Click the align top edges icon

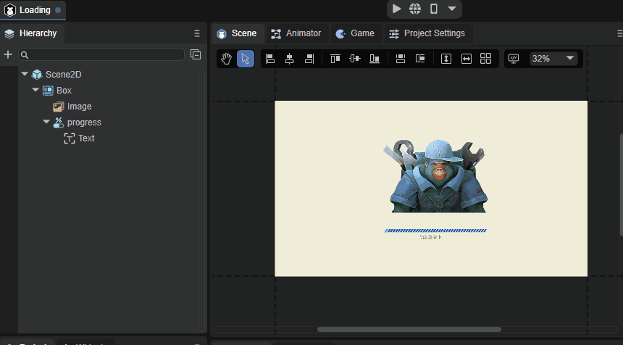click(335, 59)
